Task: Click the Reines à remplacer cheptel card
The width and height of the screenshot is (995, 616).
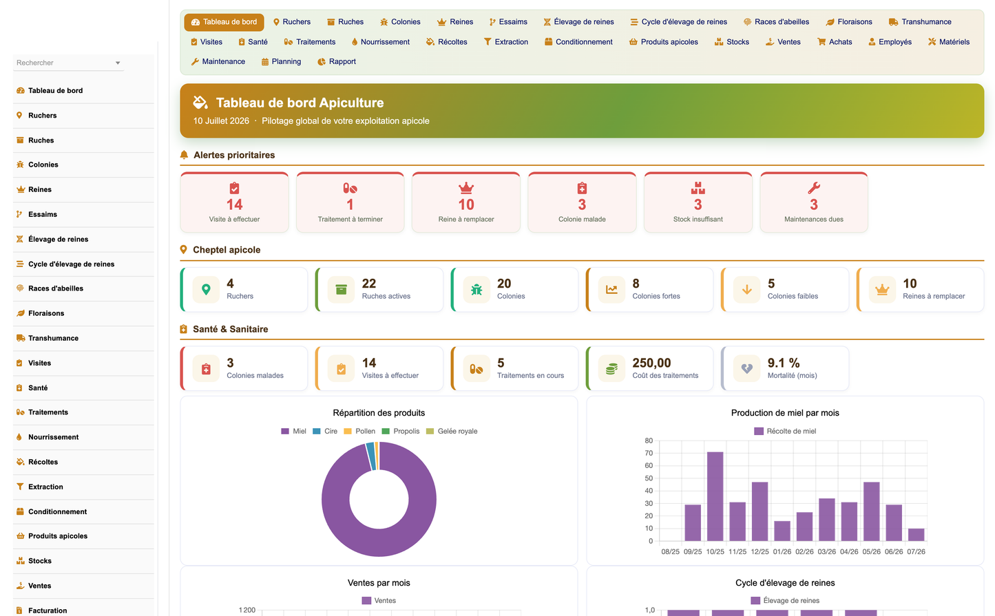Action: 920,290
